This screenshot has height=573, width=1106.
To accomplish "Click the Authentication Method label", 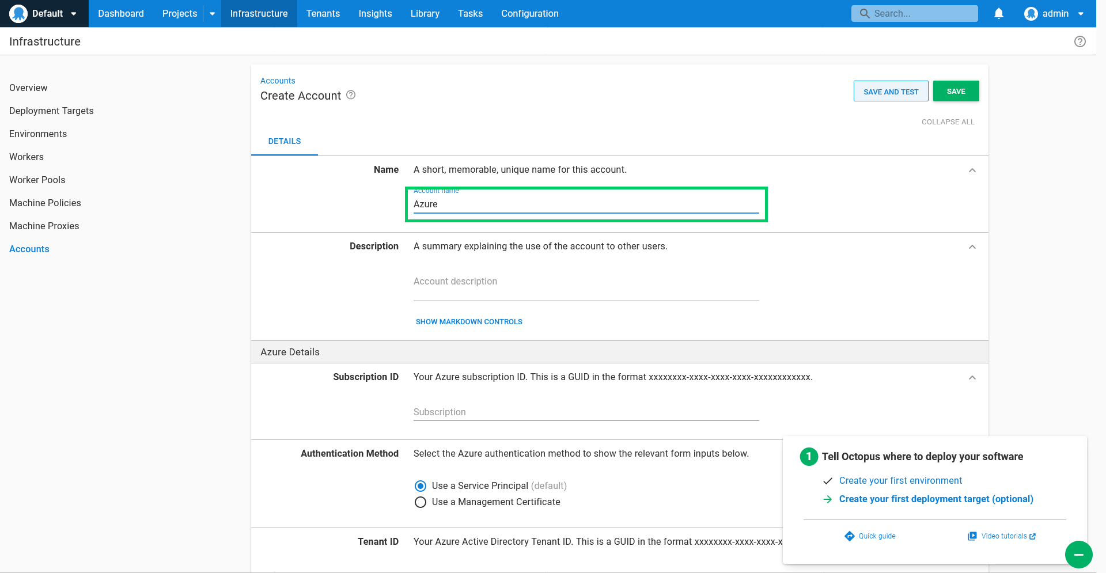I will [350, 454].
